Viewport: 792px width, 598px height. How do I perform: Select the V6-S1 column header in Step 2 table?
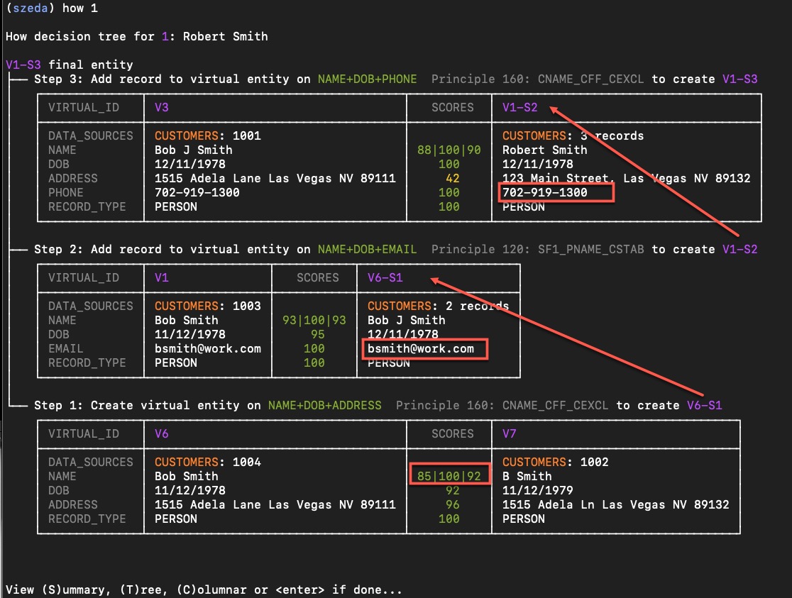385,277
